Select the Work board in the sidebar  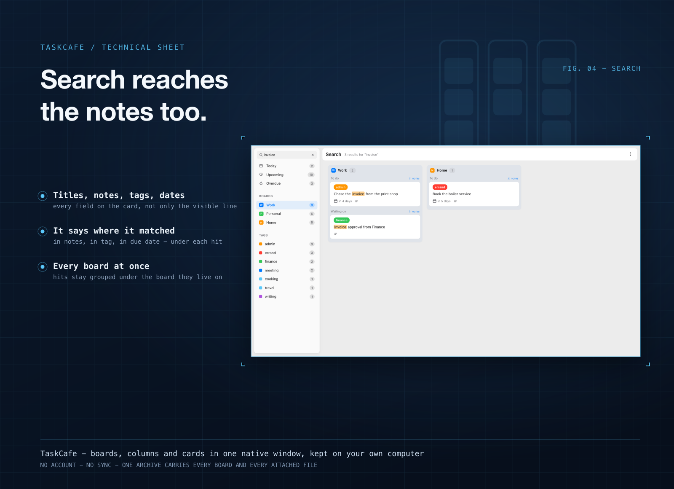[286, 205]
